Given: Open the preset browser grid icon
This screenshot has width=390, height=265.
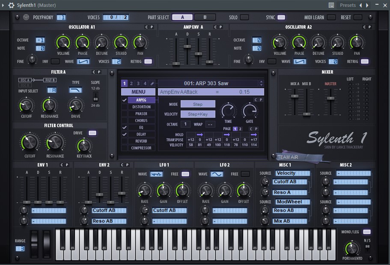Looking at the screenshot, I should [331, 5].
